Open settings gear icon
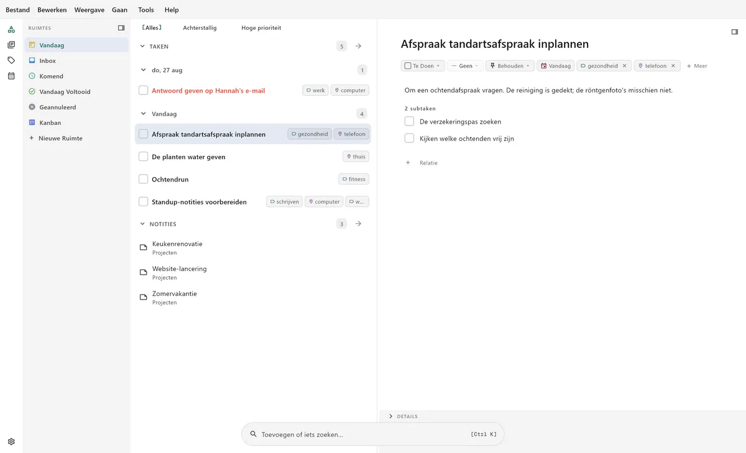The height and width of the screenshot is (453, 746). click(11, 442)
